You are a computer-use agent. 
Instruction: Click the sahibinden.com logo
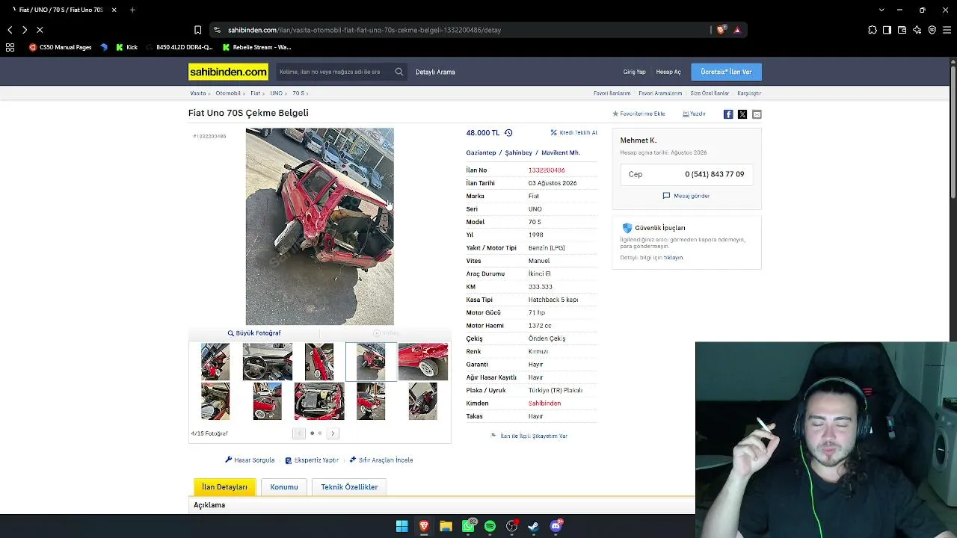[228, 72]
